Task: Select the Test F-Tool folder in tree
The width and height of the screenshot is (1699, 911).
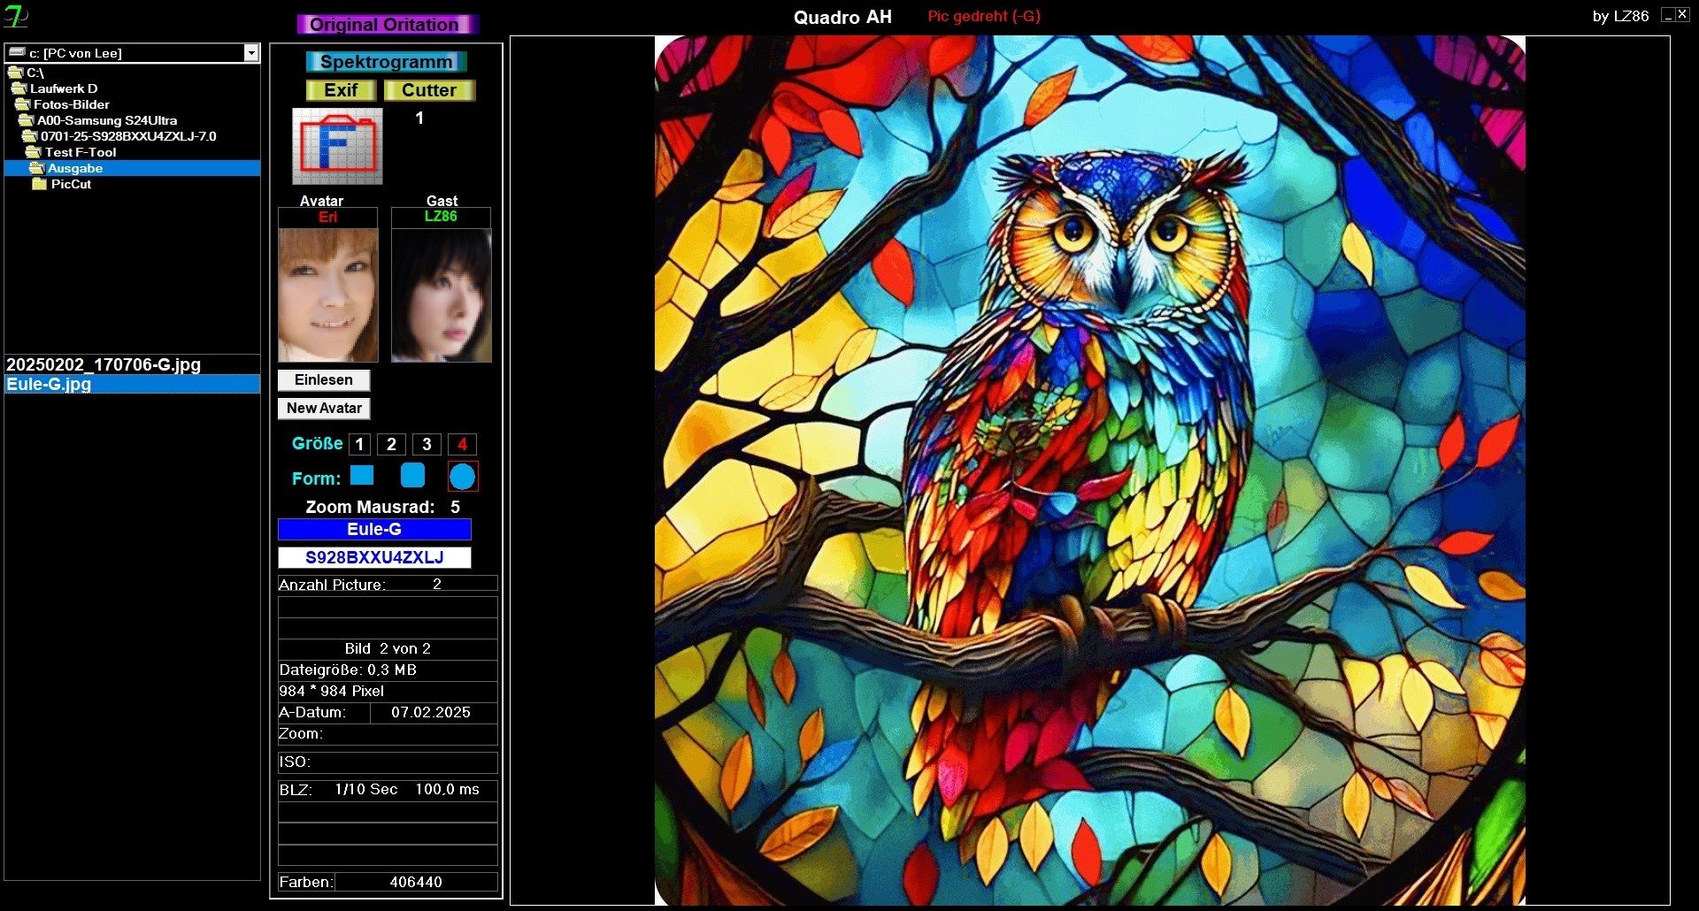Action: 80,152
